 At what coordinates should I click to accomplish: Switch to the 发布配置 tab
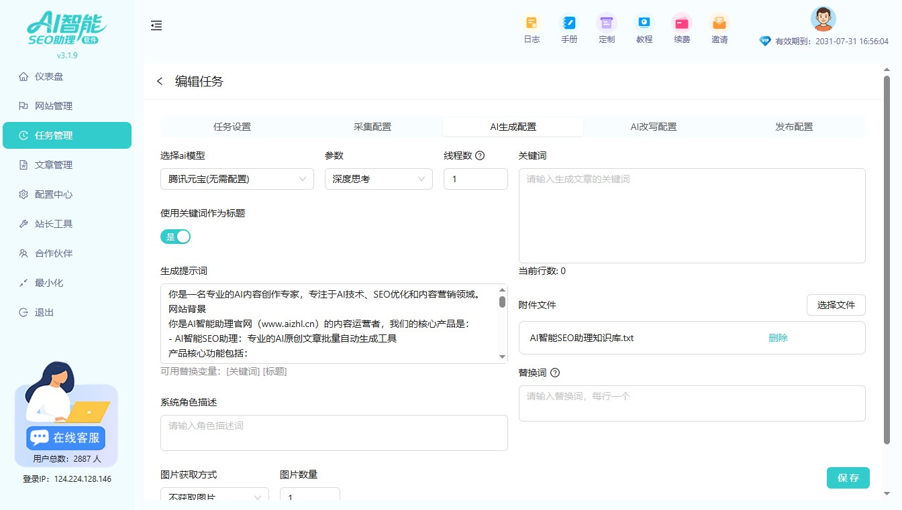[x=793, y=126]
